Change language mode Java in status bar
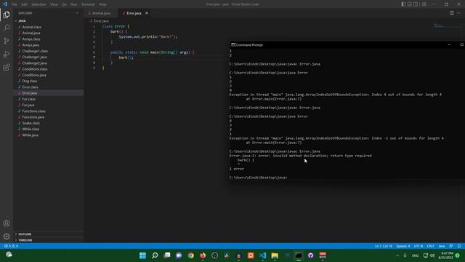The height and width of the screenshot is (262, 465). (441, 246)
